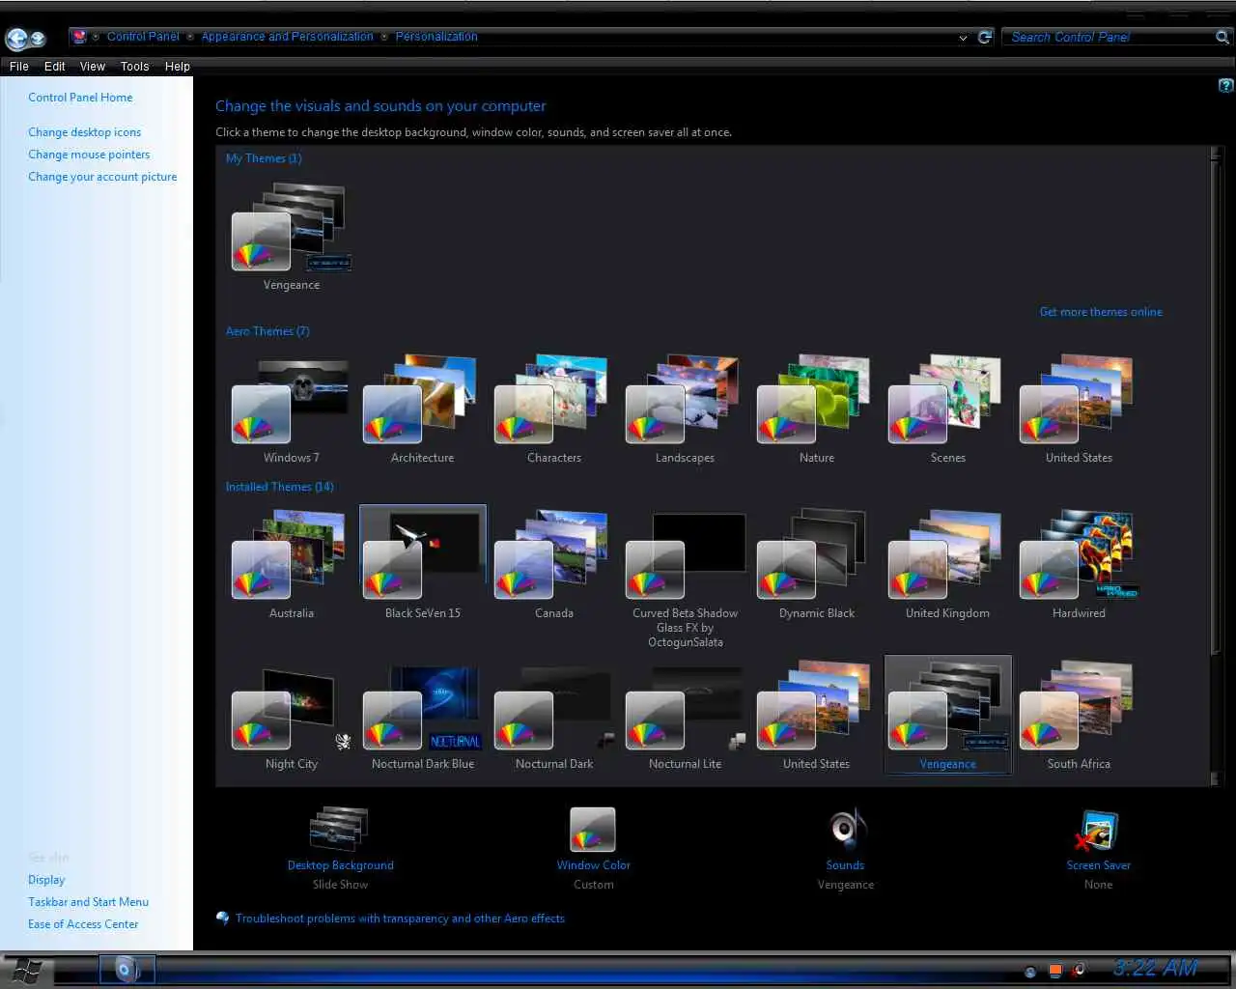Apply the Windows 7 Aero theme
Screen dimensions: 1236x989
[291, 410]
